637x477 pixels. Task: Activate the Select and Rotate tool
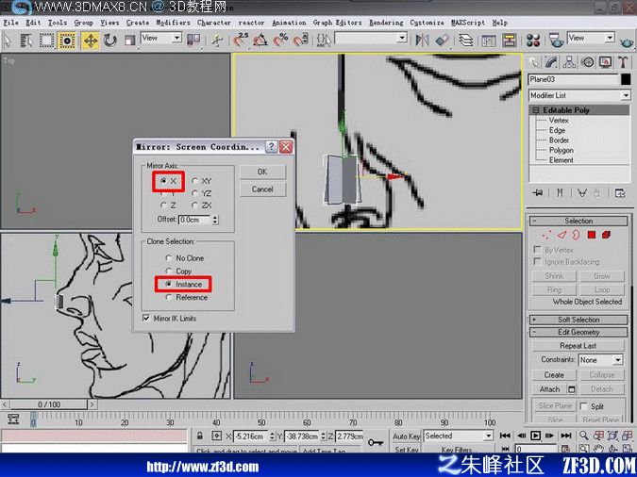[110, 41]
